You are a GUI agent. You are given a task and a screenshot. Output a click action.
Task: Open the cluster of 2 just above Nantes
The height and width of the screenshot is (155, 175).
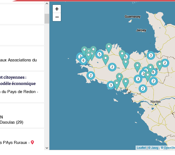tap(143, 88)
